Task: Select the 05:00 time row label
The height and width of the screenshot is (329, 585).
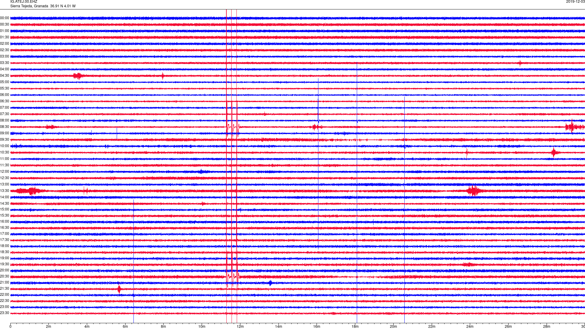Action: point(5,82)
